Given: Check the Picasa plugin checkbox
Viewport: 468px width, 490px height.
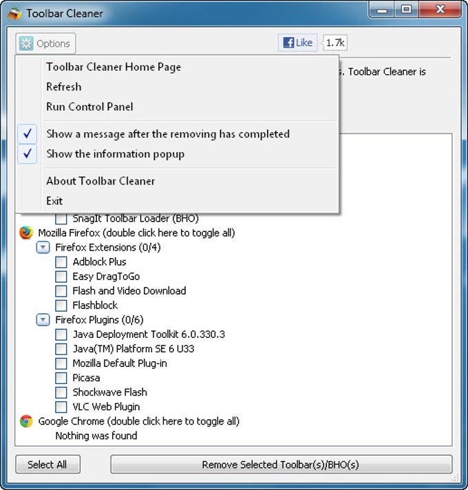Looking at the screenshot, I should (61, 378).
